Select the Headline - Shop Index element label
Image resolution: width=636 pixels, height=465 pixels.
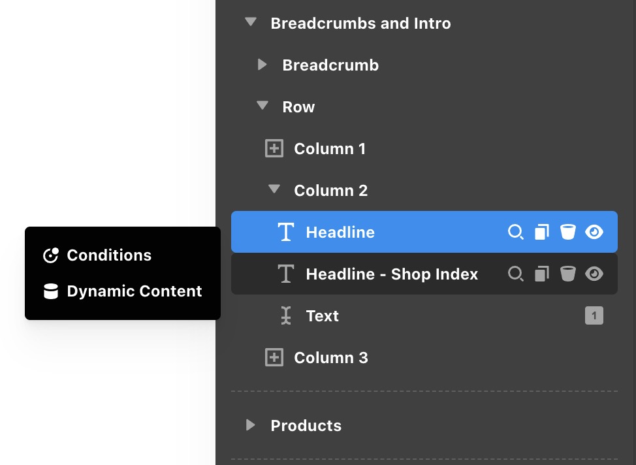click(392, 274)
